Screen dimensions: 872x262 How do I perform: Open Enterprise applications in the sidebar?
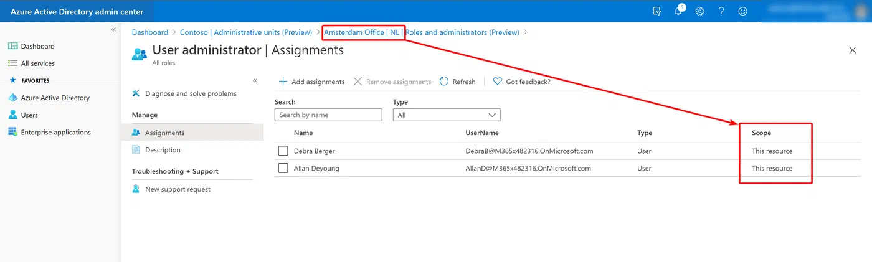56,132
